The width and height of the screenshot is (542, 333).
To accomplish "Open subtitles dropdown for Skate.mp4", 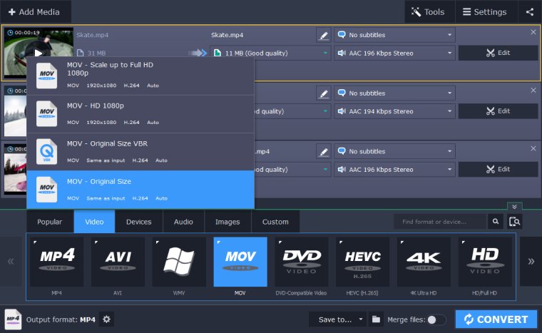I will tap(394, 35).
